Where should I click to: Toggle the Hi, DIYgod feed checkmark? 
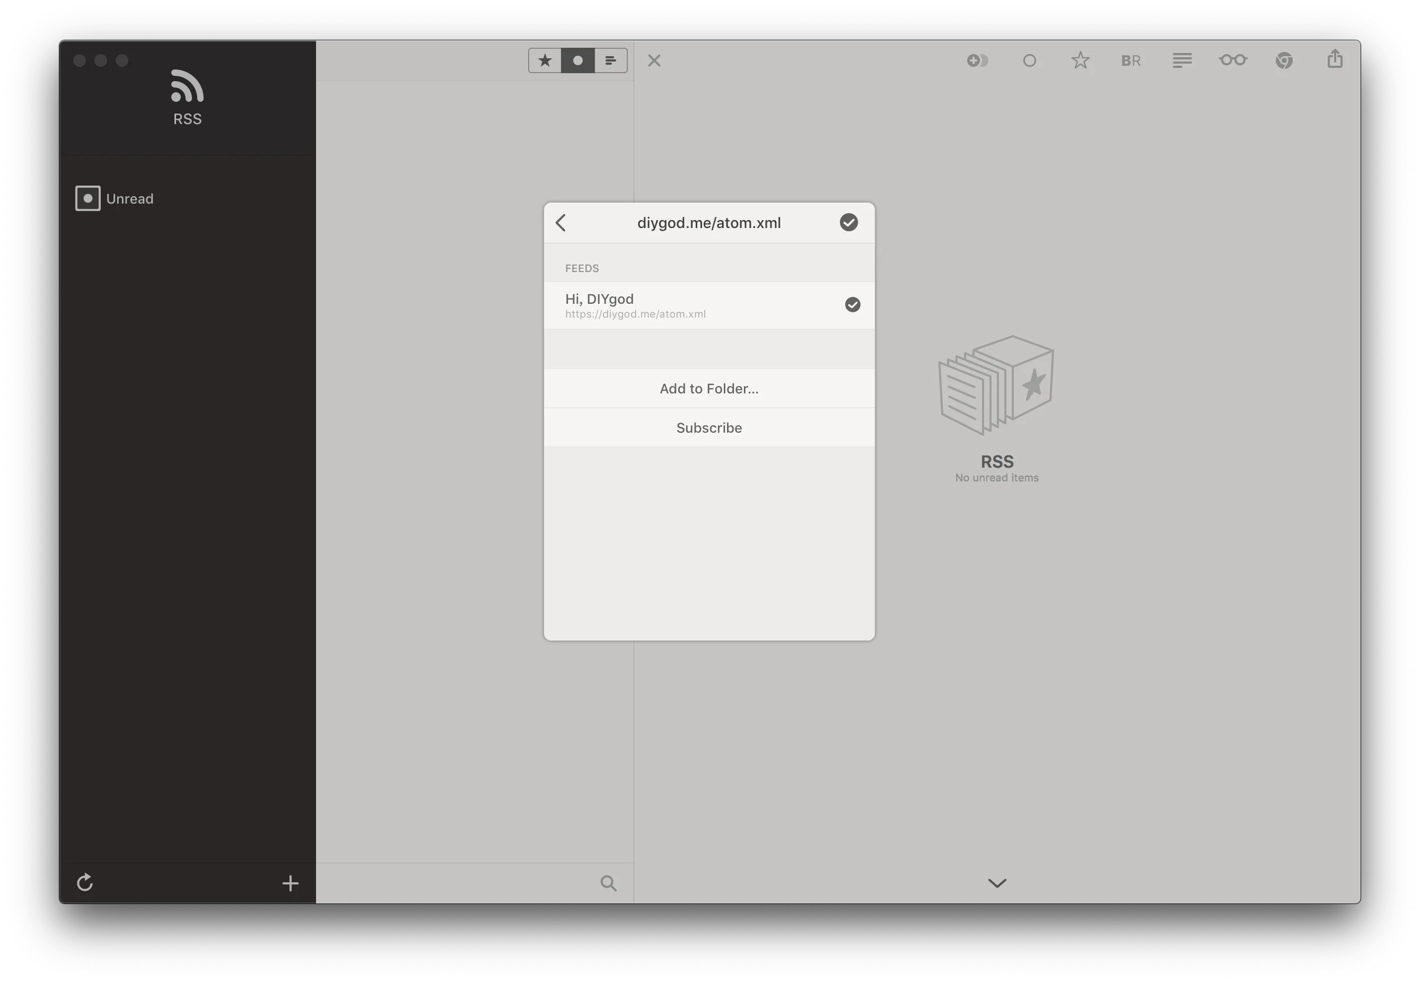pos(852,304)
